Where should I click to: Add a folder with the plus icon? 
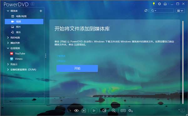pos(41,11)
